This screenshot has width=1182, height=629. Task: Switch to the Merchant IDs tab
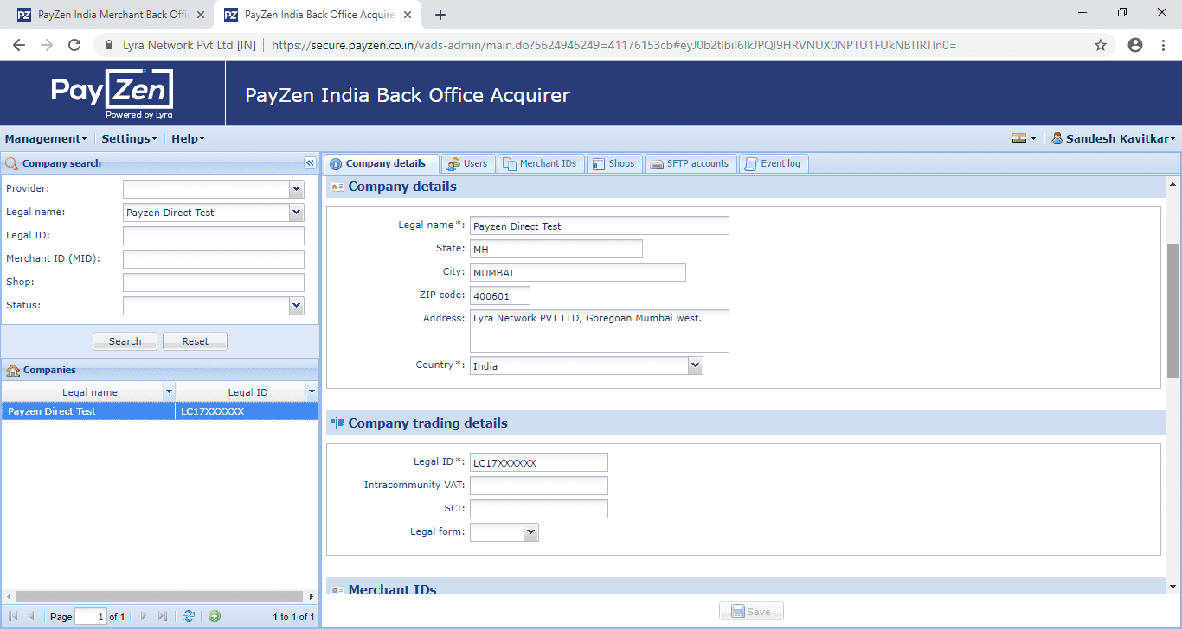pyautogui.click(x=541, y=163)
